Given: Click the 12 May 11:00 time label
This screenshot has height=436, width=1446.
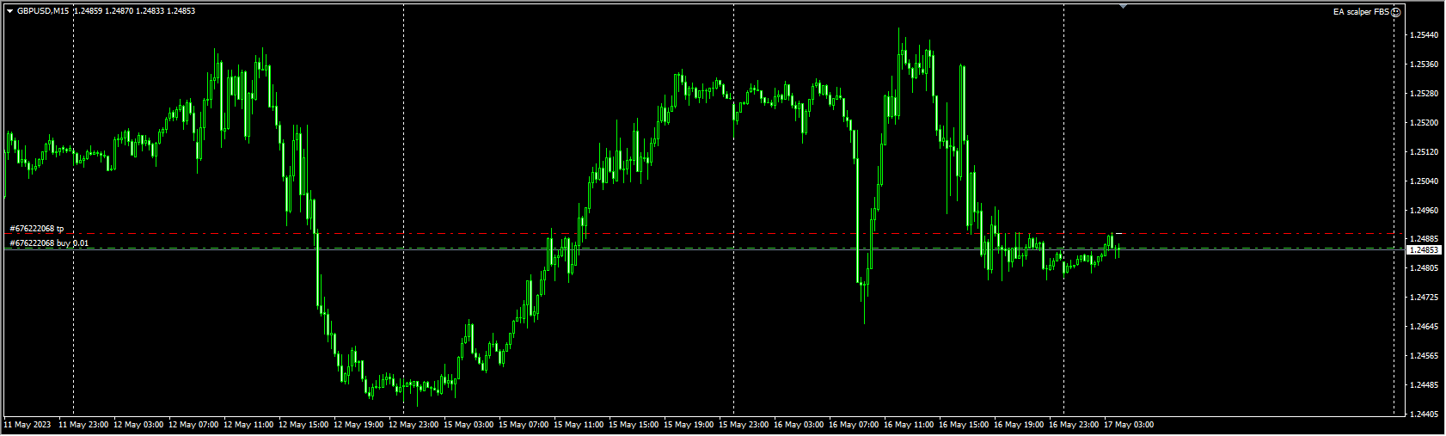Looking at the screenshot, I should (248, 425).
